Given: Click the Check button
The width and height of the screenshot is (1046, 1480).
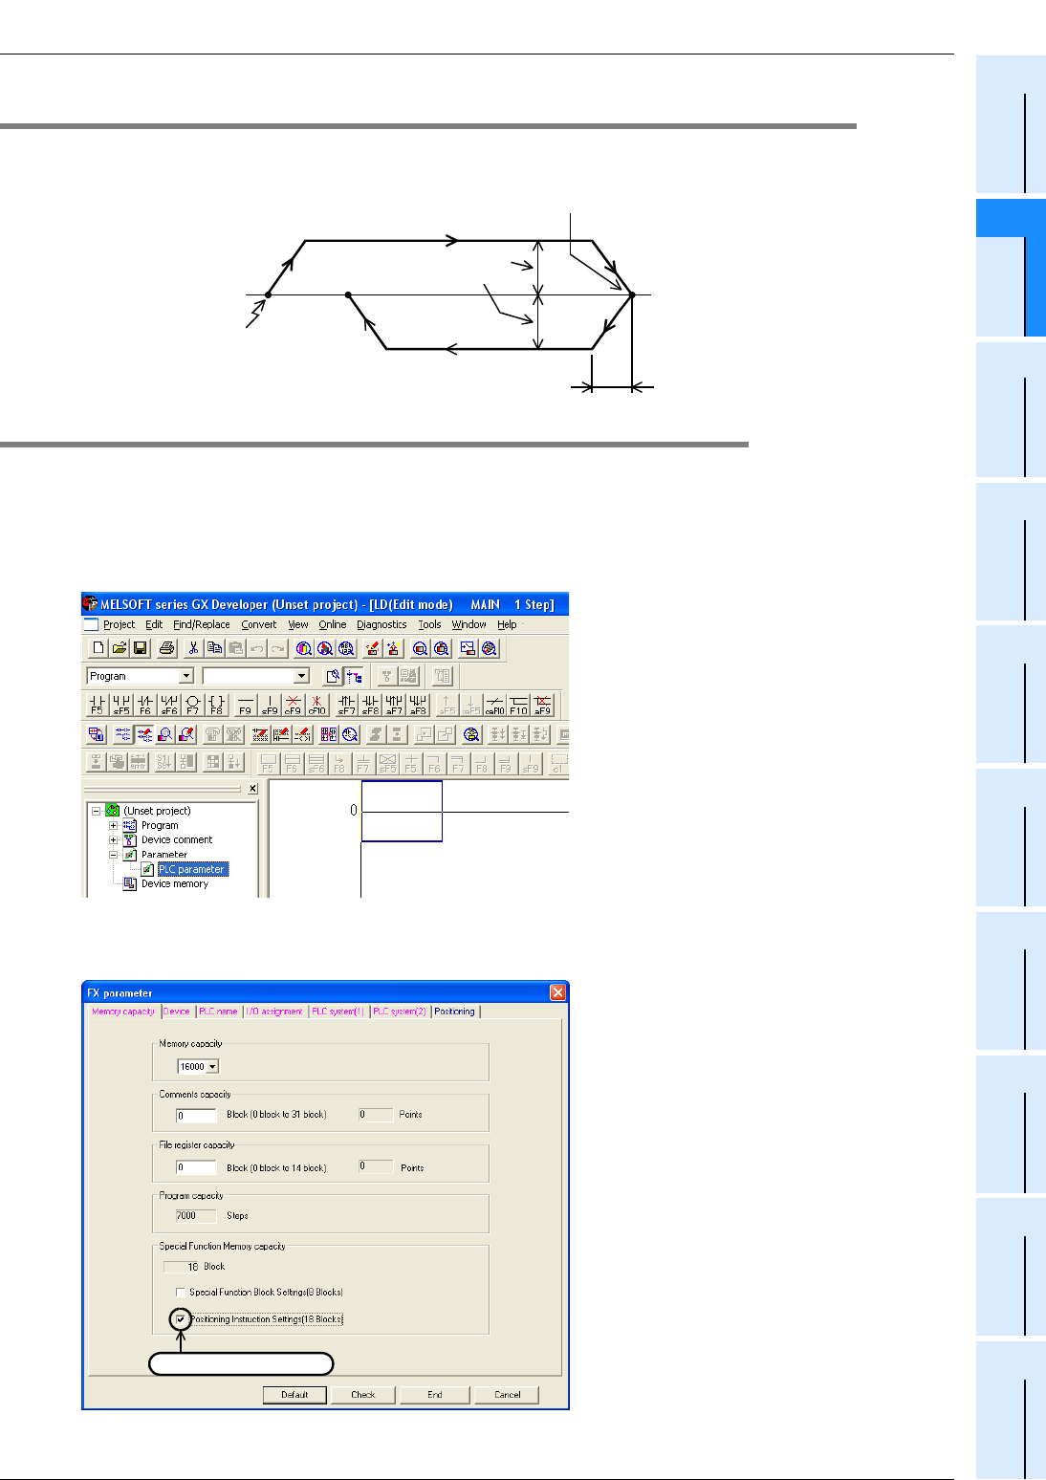Looking at the screenshot, I should 363,1395.
